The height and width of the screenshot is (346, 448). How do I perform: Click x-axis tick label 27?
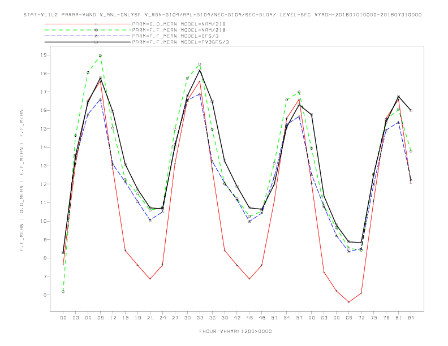175,318
